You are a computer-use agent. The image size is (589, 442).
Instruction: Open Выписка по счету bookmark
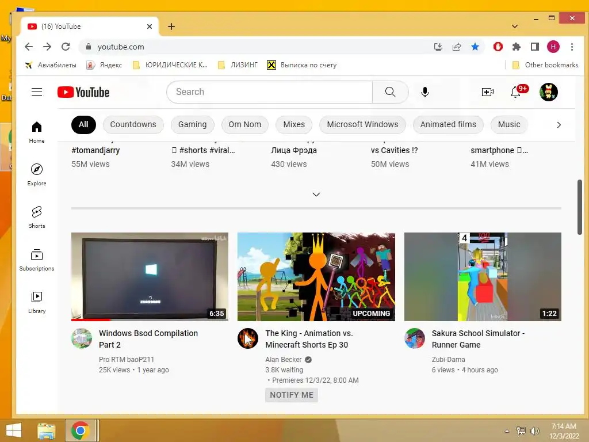tap(301, 65)
